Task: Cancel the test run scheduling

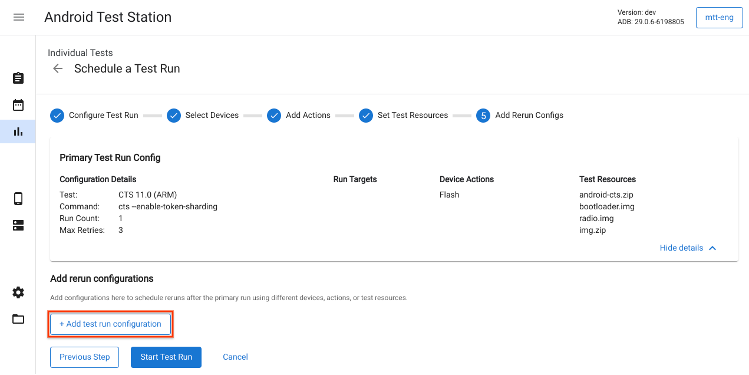Action: (235, 357)
